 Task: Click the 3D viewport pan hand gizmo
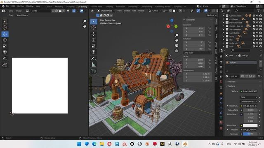[x=177, y=40]
